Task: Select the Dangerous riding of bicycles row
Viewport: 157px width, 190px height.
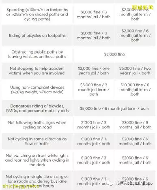Action: point(79,108)
